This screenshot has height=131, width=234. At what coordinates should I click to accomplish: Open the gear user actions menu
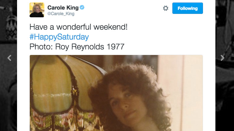(166, 8)
